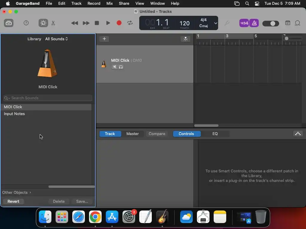Start recording with the red Record button
Image resolution: width=306 pixels, height=229 pixels.
click(119, 23)
